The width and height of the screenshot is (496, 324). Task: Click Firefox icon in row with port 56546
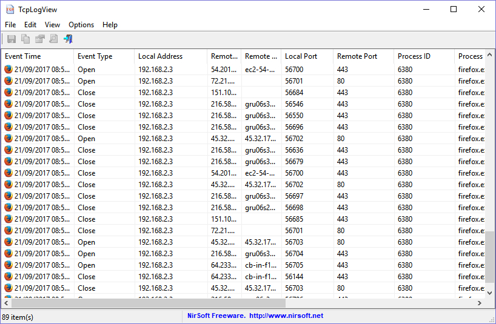point(8,104)
